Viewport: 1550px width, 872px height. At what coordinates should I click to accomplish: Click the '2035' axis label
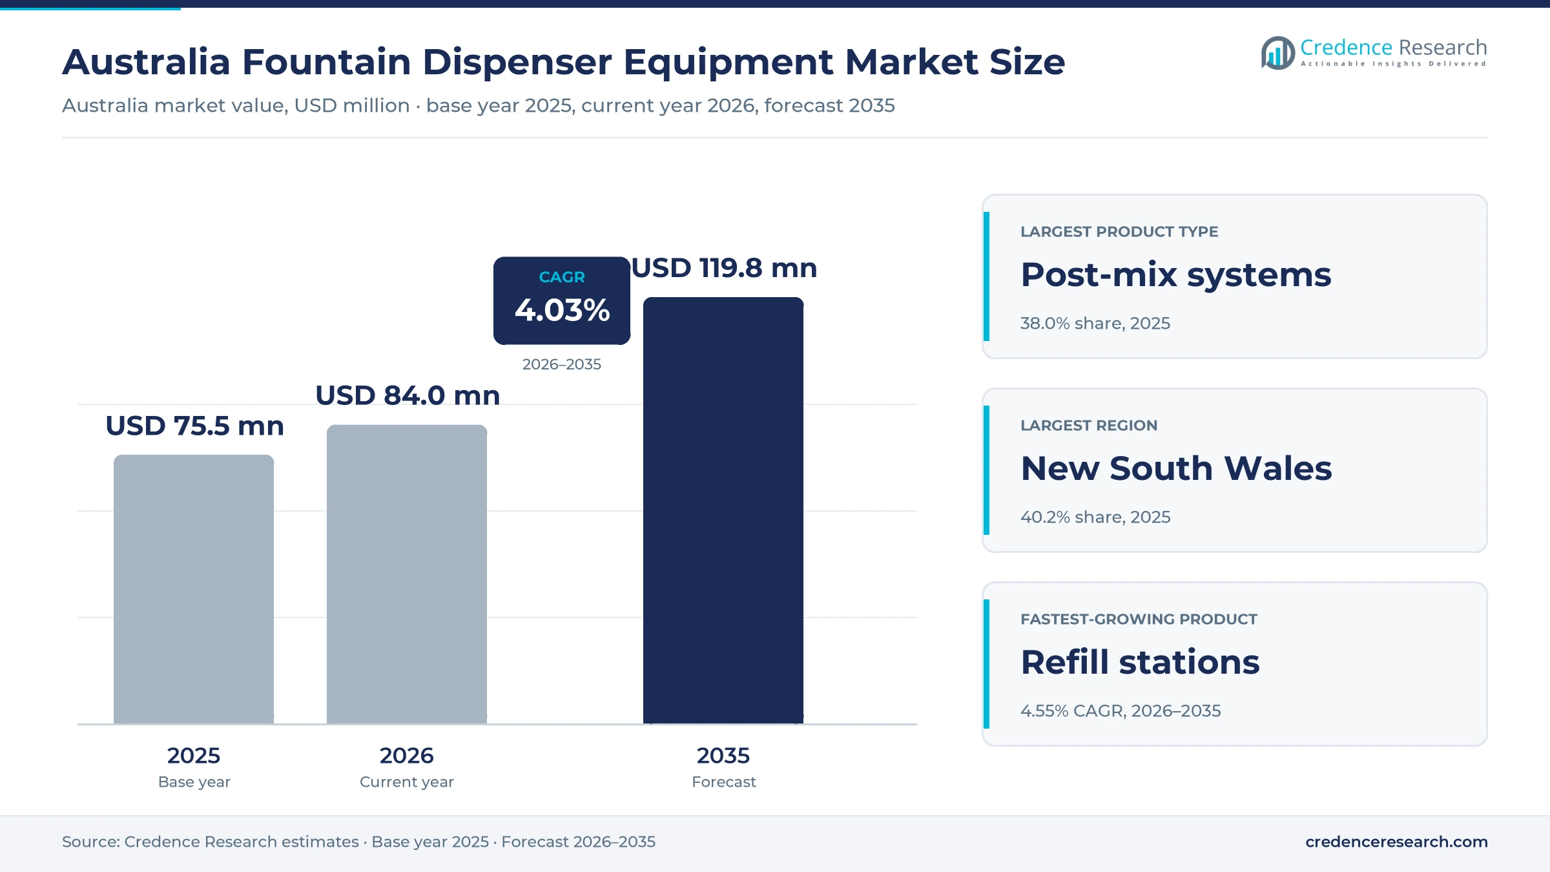(x=723, y=755)
